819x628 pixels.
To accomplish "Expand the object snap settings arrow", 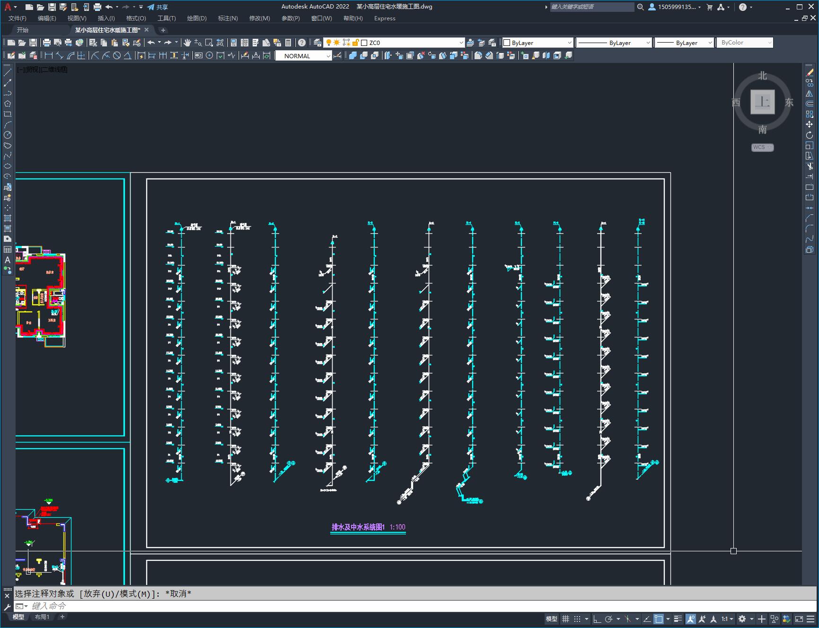I will 668,619.
